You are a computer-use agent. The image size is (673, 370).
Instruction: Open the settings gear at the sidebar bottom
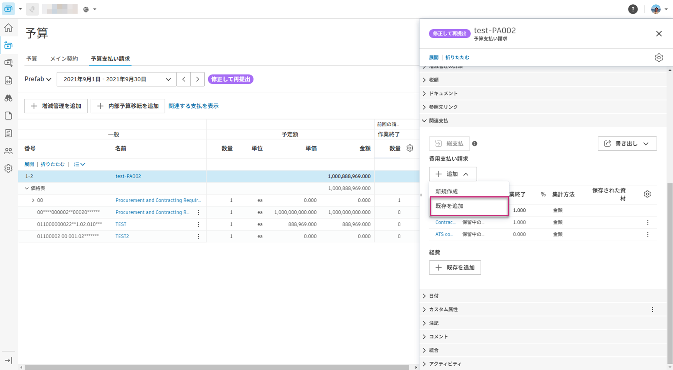pos(9,168)
